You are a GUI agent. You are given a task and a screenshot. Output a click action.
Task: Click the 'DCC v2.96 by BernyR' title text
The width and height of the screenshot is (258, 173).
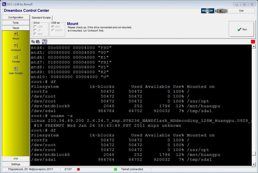tap(20, 4)
